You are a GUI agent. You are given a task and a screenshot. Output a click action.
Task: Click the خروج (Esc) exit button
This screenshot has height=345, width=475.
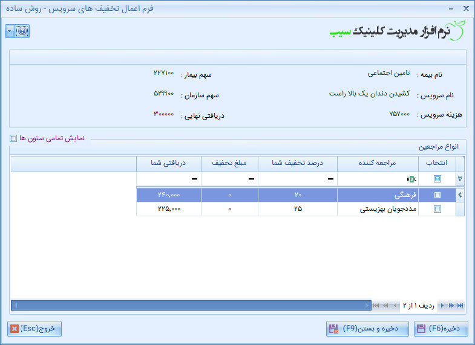coord(34,329)
